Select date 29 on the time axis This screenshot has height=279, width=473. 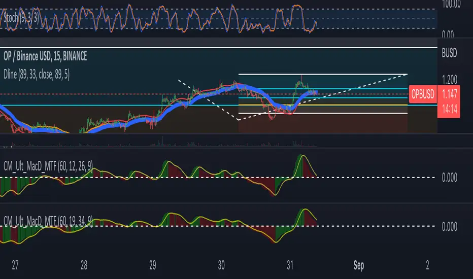153,264
